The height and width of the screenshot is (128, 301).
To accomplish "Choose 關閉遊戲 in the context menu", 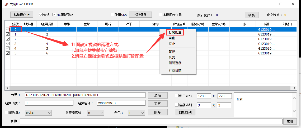I will [175, 63].
